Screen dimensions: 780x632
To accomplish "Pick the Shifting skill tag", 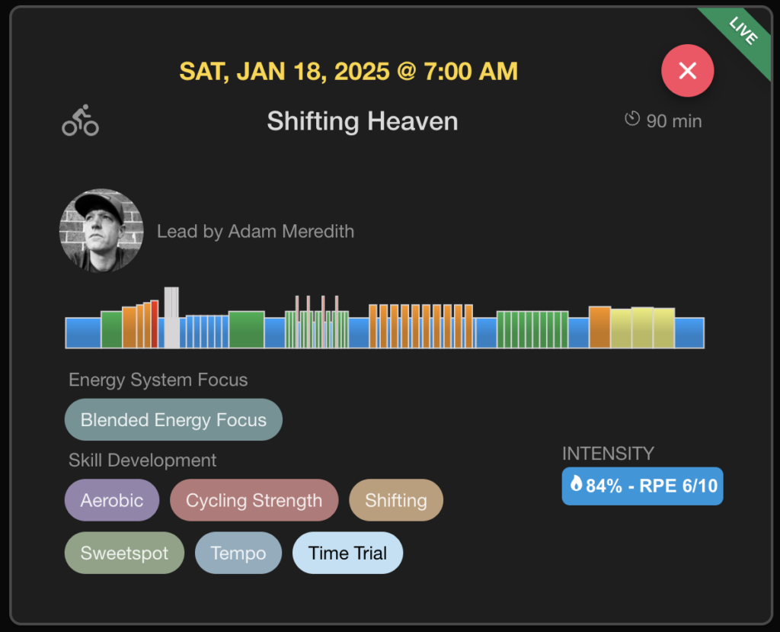I will pos(395,500).
